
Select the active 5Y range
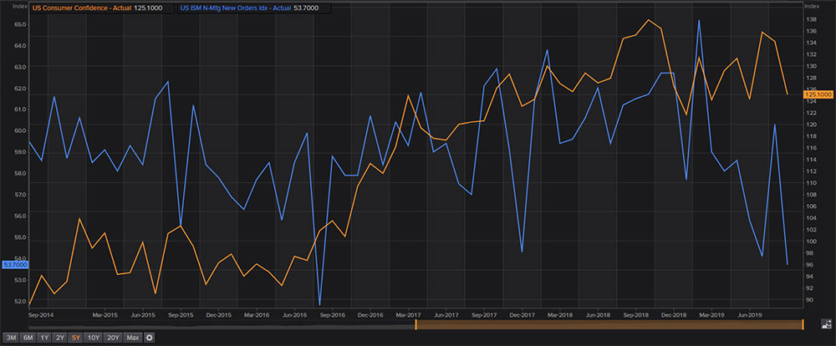point(76,338)
